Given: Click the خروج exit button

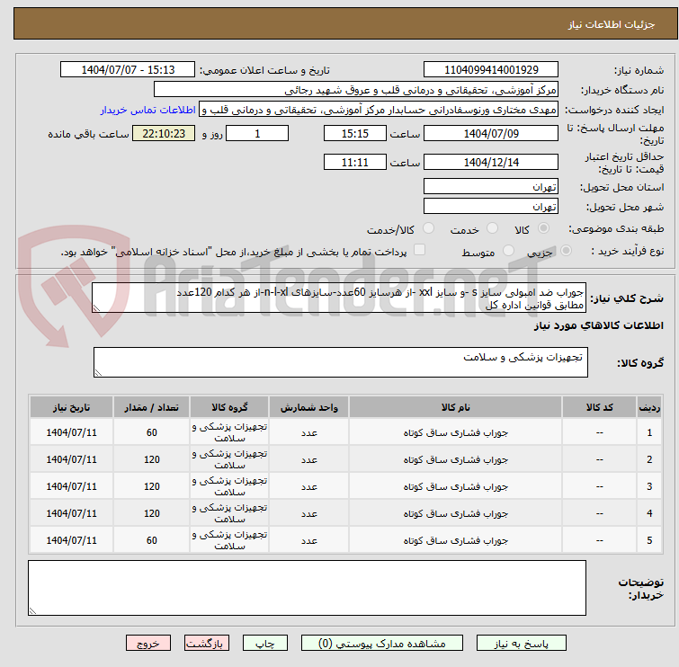Looking at the screenshot, I should pos(148,644).
